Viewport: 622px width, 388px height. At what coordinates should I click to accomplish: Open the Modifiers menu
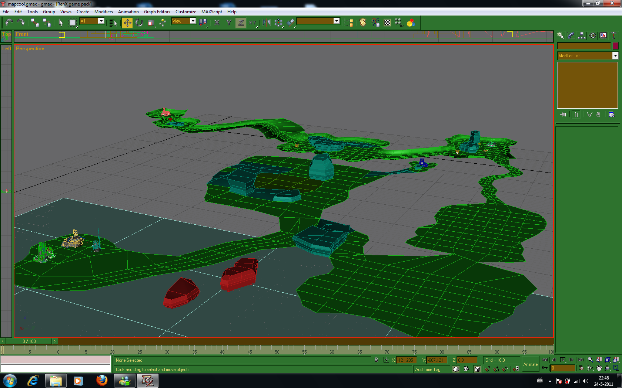[x=103, y=12]
